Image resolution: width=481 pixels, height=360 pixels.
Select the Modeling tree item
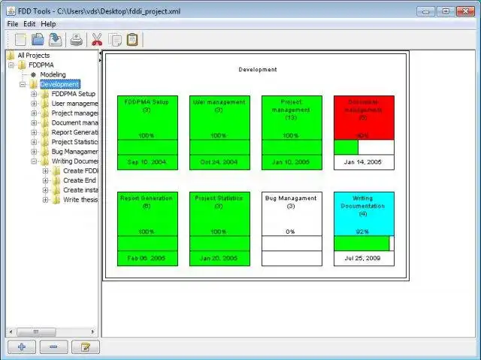(x=53, y=74)
